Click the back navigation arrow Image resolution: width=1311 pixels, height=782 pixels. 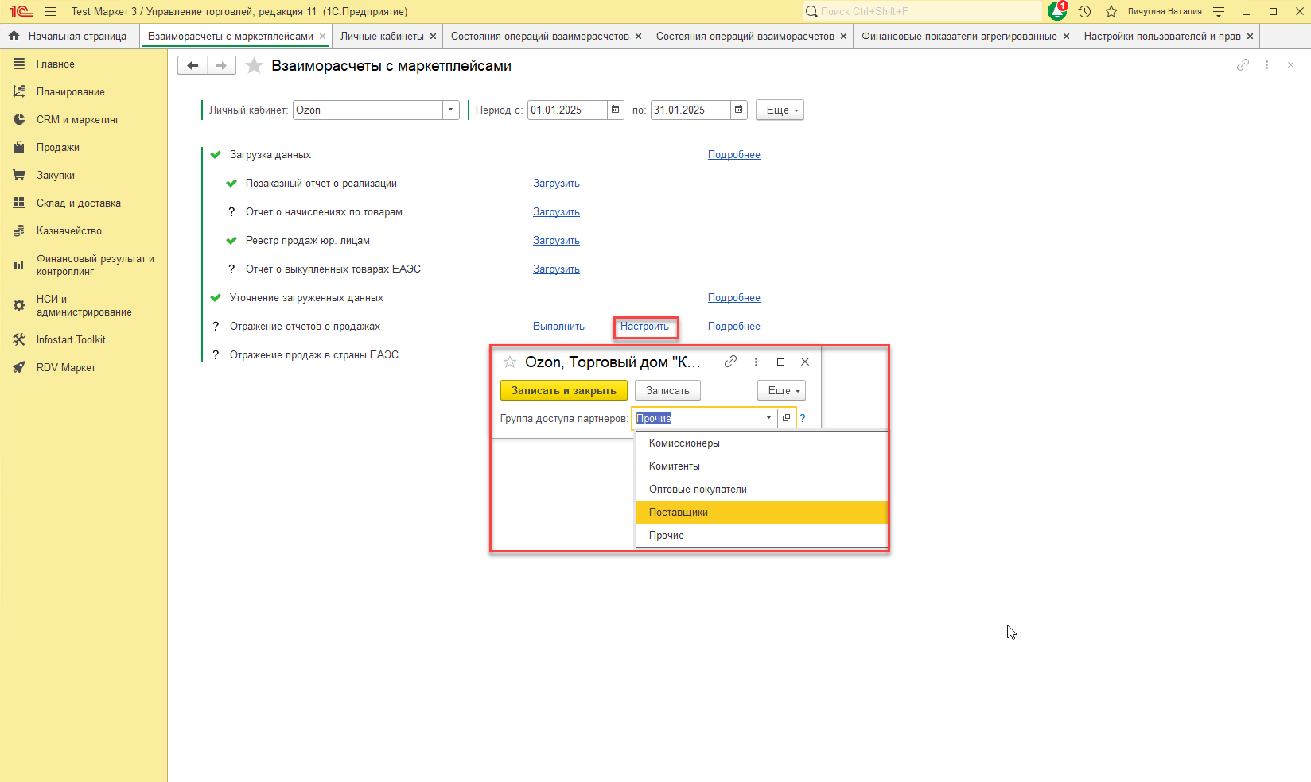click(x=193, y=65)
